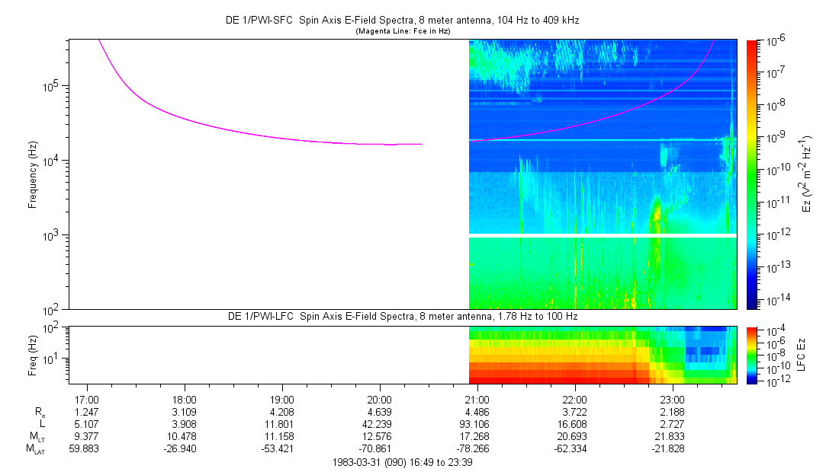Click the MLT value 20.693
826x472 pixels.
click(x=574, y=435)
